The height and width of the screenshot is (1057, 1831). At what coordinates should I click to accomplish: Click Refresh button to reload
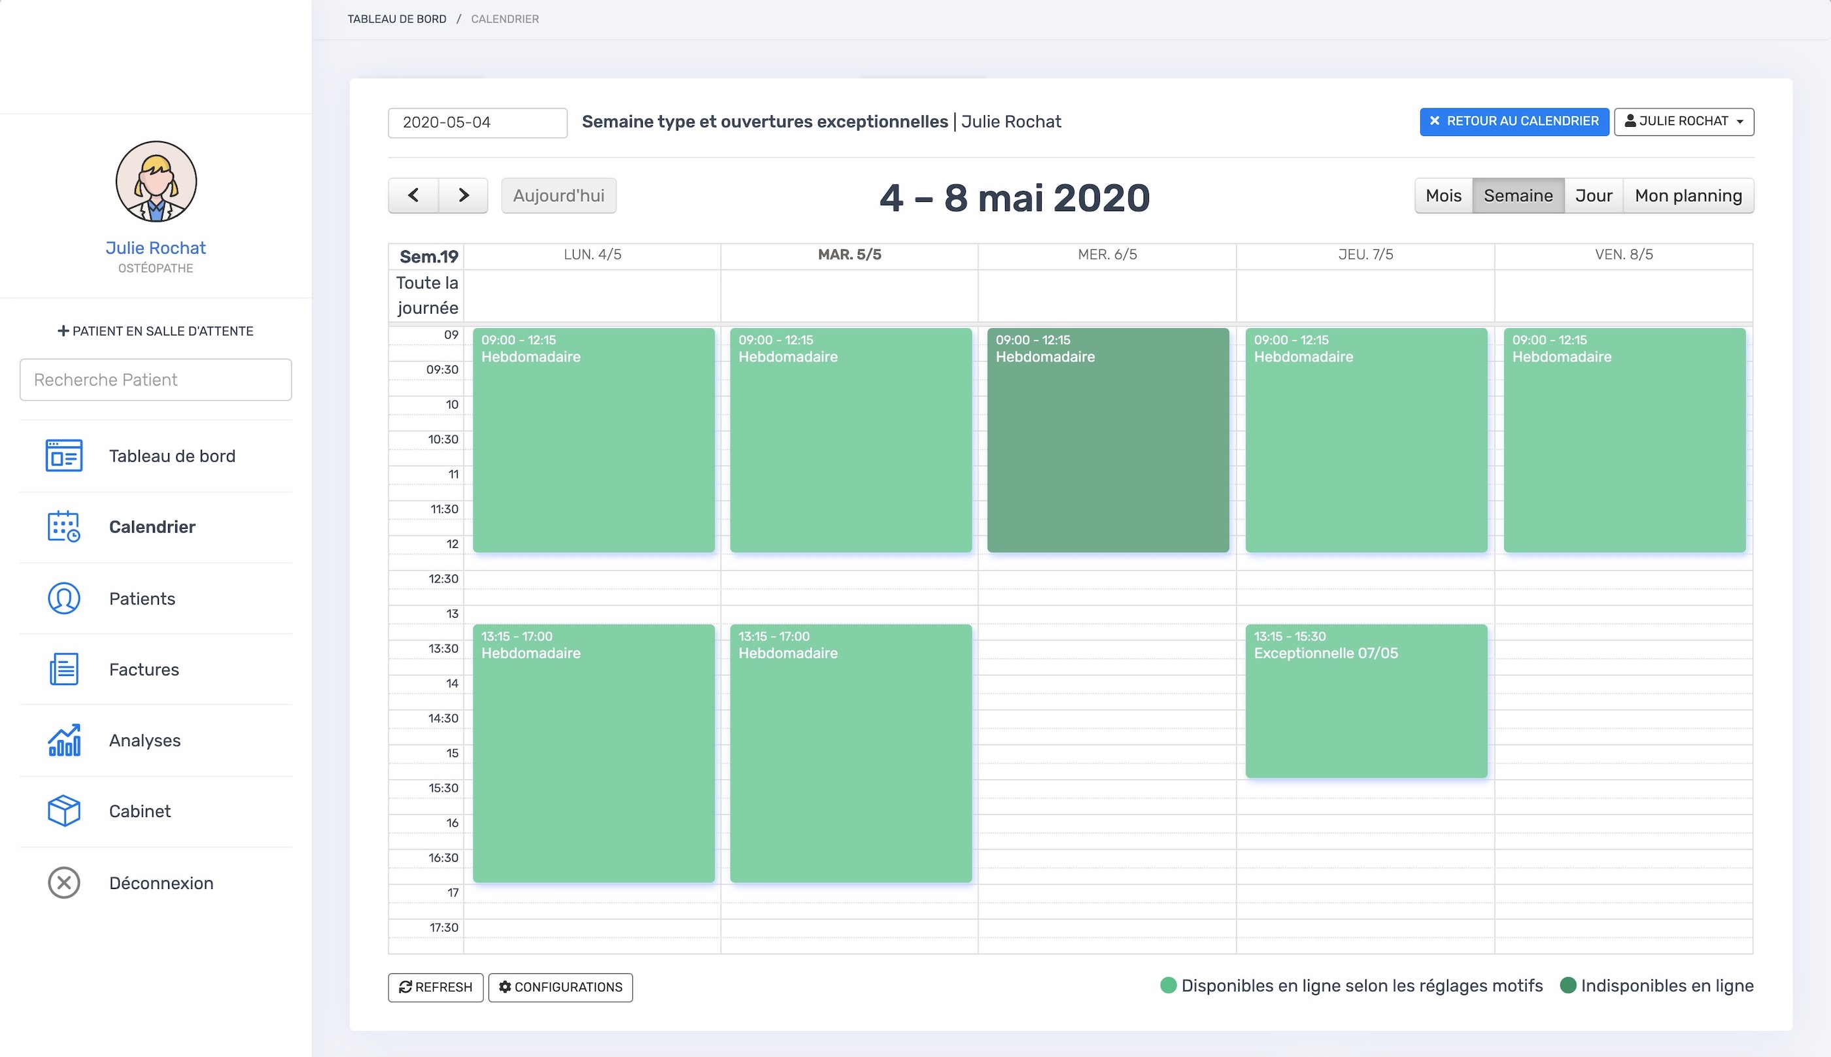coord(436,986)
